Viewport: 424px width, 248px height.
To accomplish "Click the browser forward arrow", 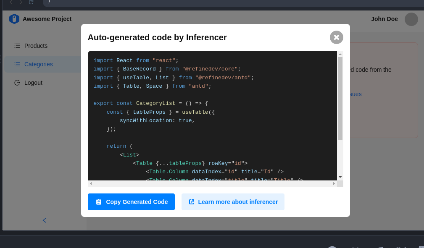I will coord(21,2).
